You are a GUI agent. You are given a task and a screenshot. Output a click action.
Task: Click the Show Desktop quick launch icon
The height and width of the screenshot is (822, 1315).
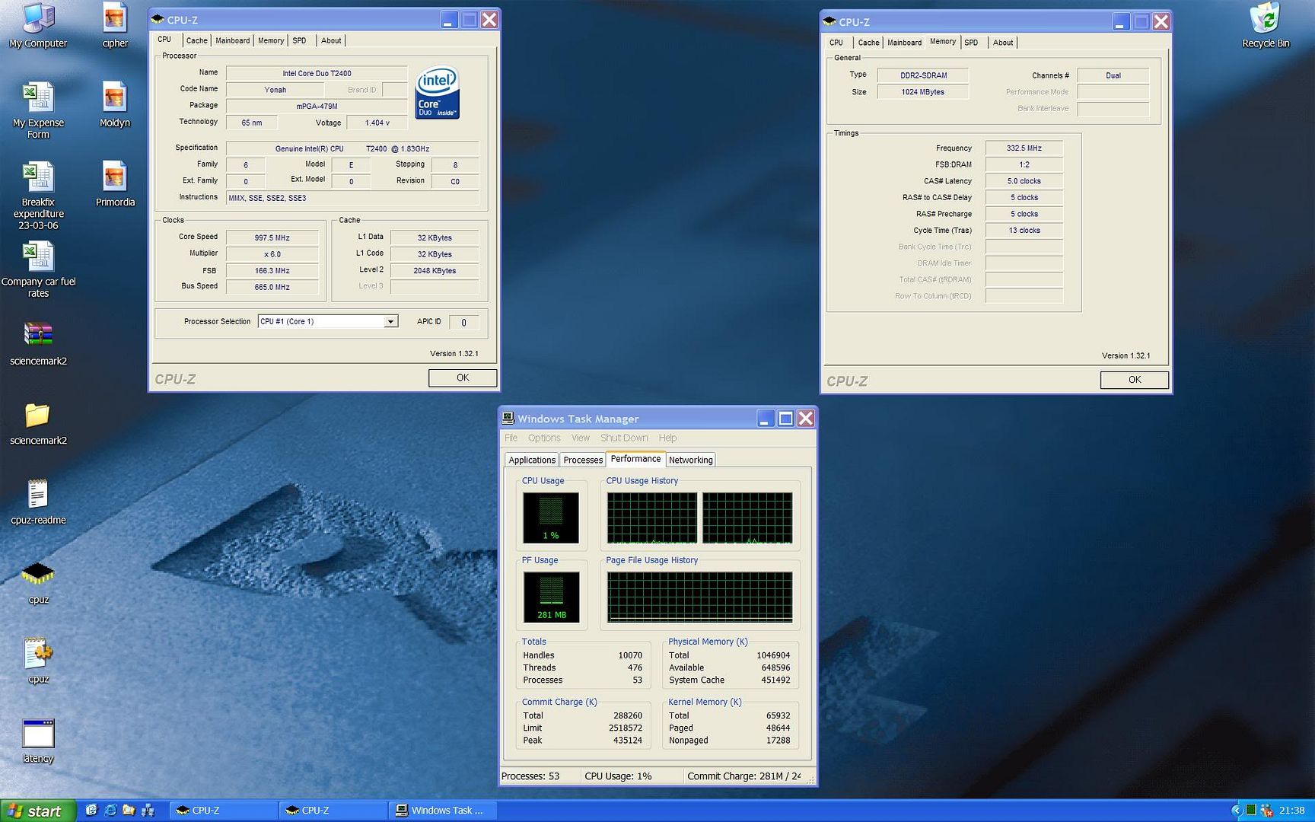click(91, 810)
